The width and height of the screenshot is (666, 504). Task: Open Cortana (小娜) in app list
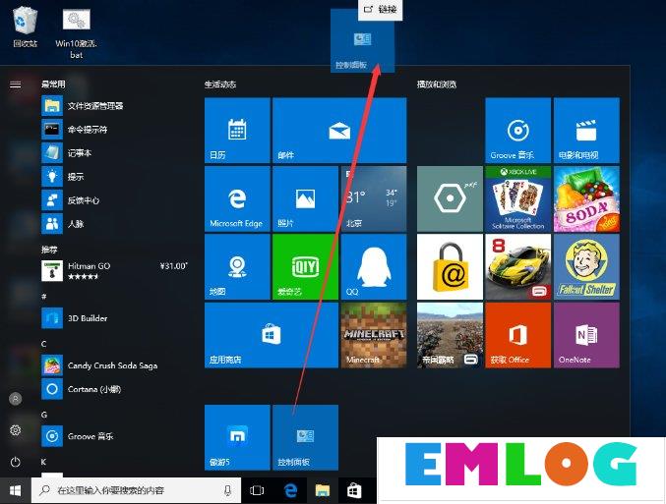[115, 389]
